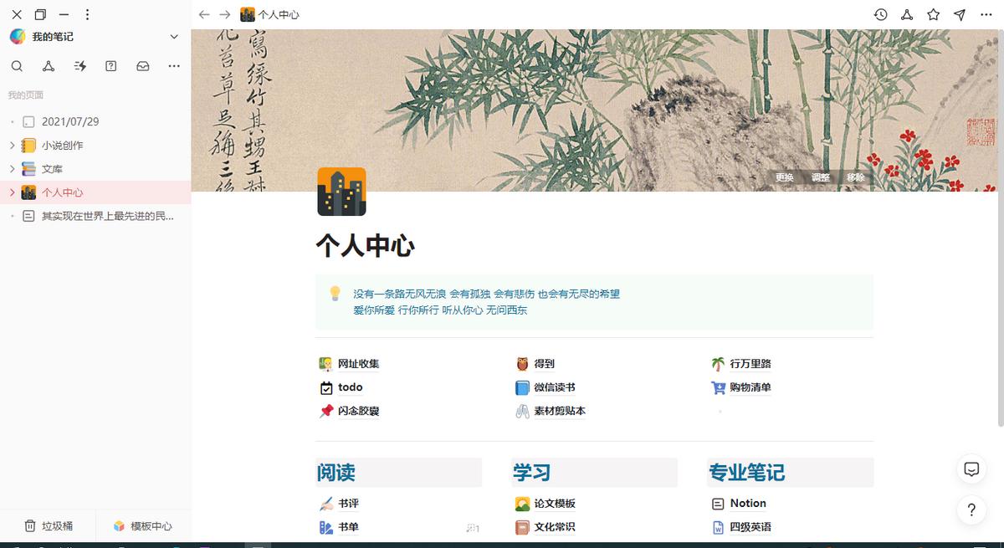
Task: Expand the 小说创作 page in the sidebar
Action: [x=11, y=145]
